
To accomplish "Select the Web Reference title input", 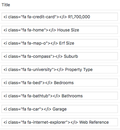I will (60, 122).
